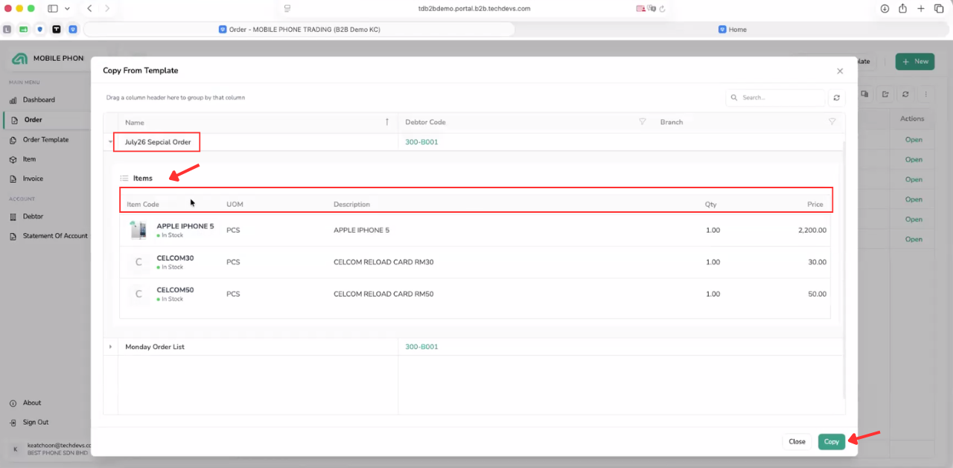The height and width of the screenshot is (468, 953).
Task: Click the Search field in the dialog
Action: pyautogui.click(x=775, y=97)
